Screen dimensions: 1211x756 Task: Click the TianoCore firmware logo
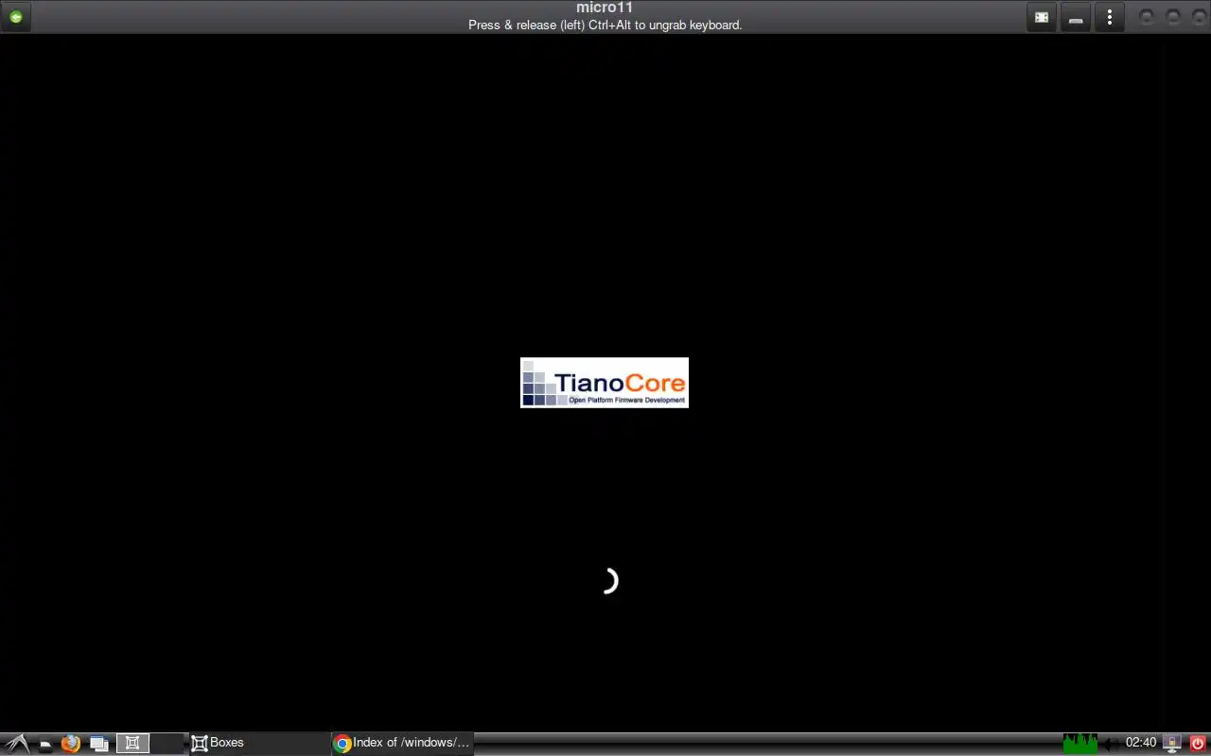(x=605, y=383)
